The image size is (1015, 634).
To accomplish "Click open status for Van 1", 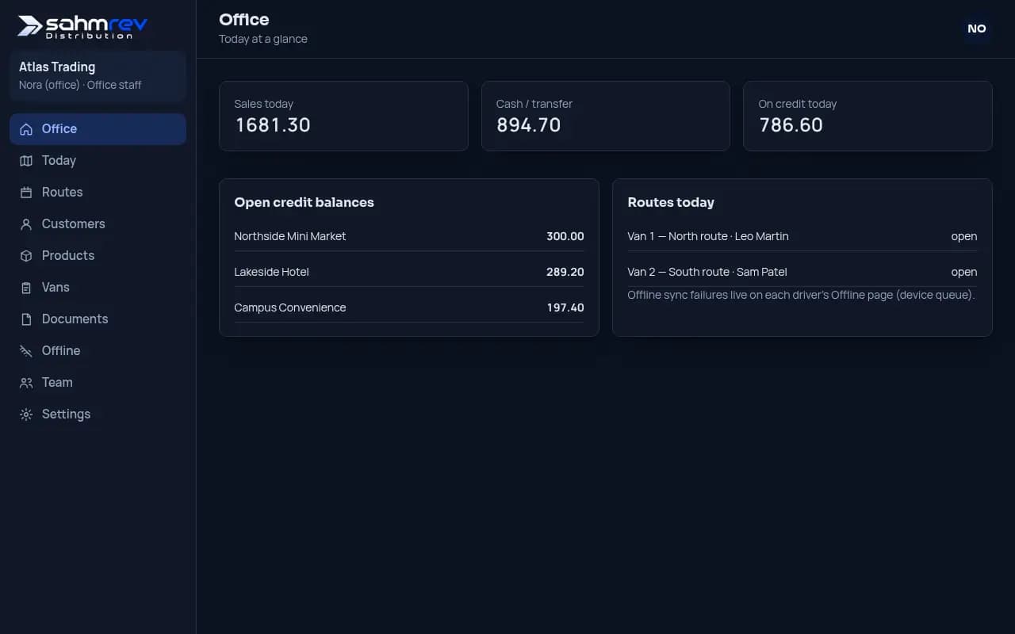I will [964, 236].
